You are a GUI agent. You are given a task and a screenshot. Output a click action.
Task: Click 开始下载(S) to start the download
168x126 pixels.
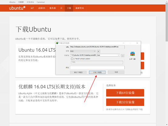[97, 72]
